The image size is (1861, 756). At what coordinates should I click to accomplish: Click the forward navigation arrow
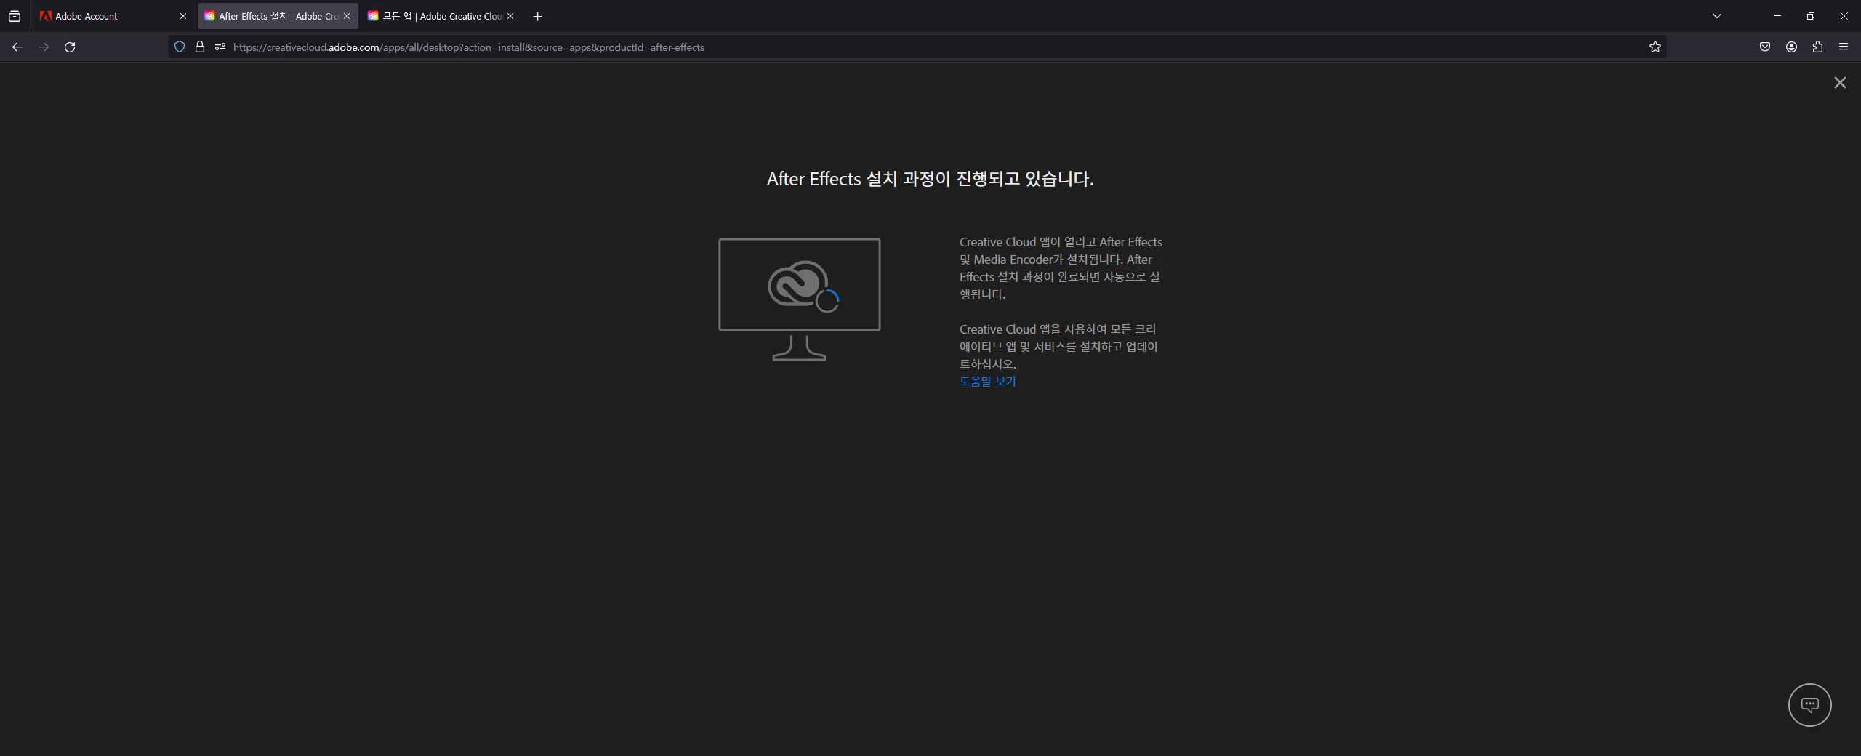click(x=44, y=47)
